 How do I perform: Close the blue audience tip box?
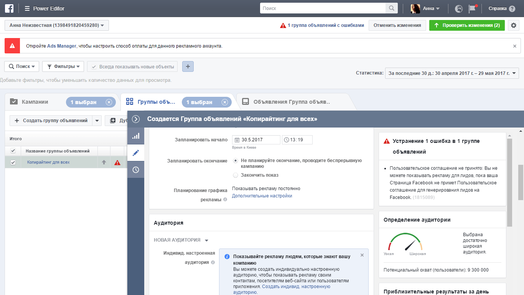[362, 255]
